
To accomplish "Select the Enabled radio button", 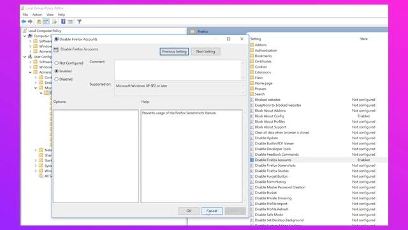I will tap(57, 71).
